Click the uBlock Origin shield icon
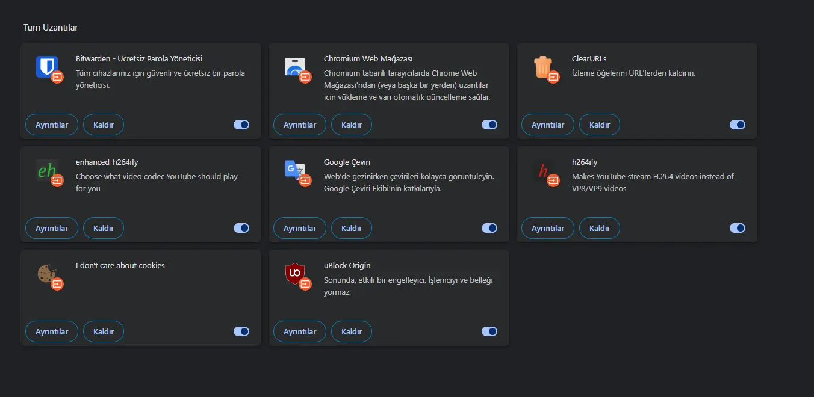The image size is (814, 397). [294, 273]
